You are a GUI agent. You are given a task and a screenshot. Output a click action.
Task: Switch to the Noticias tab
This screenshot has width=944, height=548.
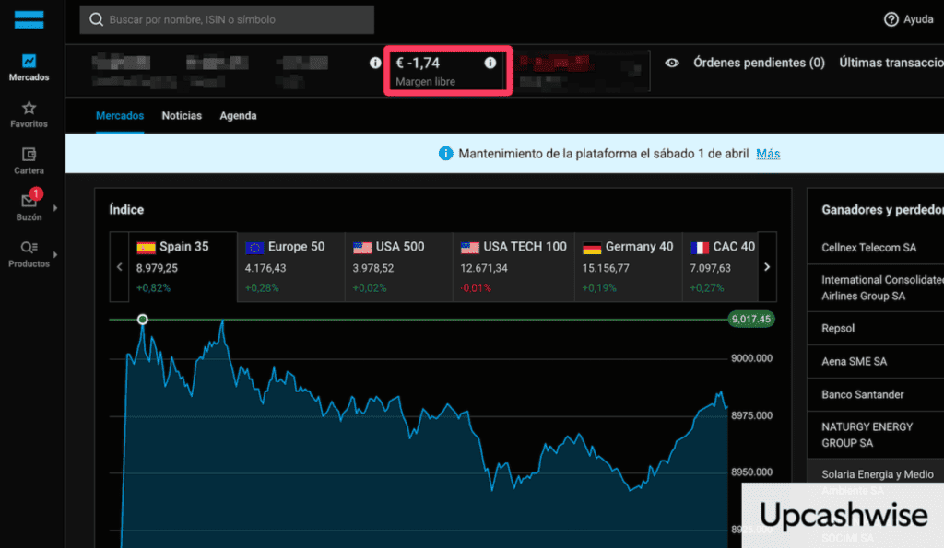(x=182, y=115)
